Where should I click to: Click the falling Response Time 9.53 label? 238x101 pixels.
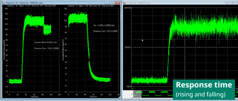pos(105,31)
